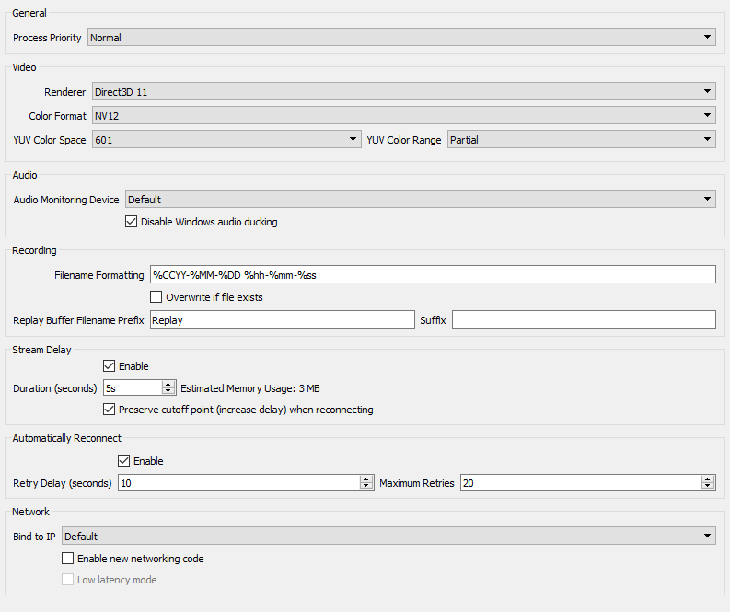Open the Bind to IP dropdown

[388, 536]
